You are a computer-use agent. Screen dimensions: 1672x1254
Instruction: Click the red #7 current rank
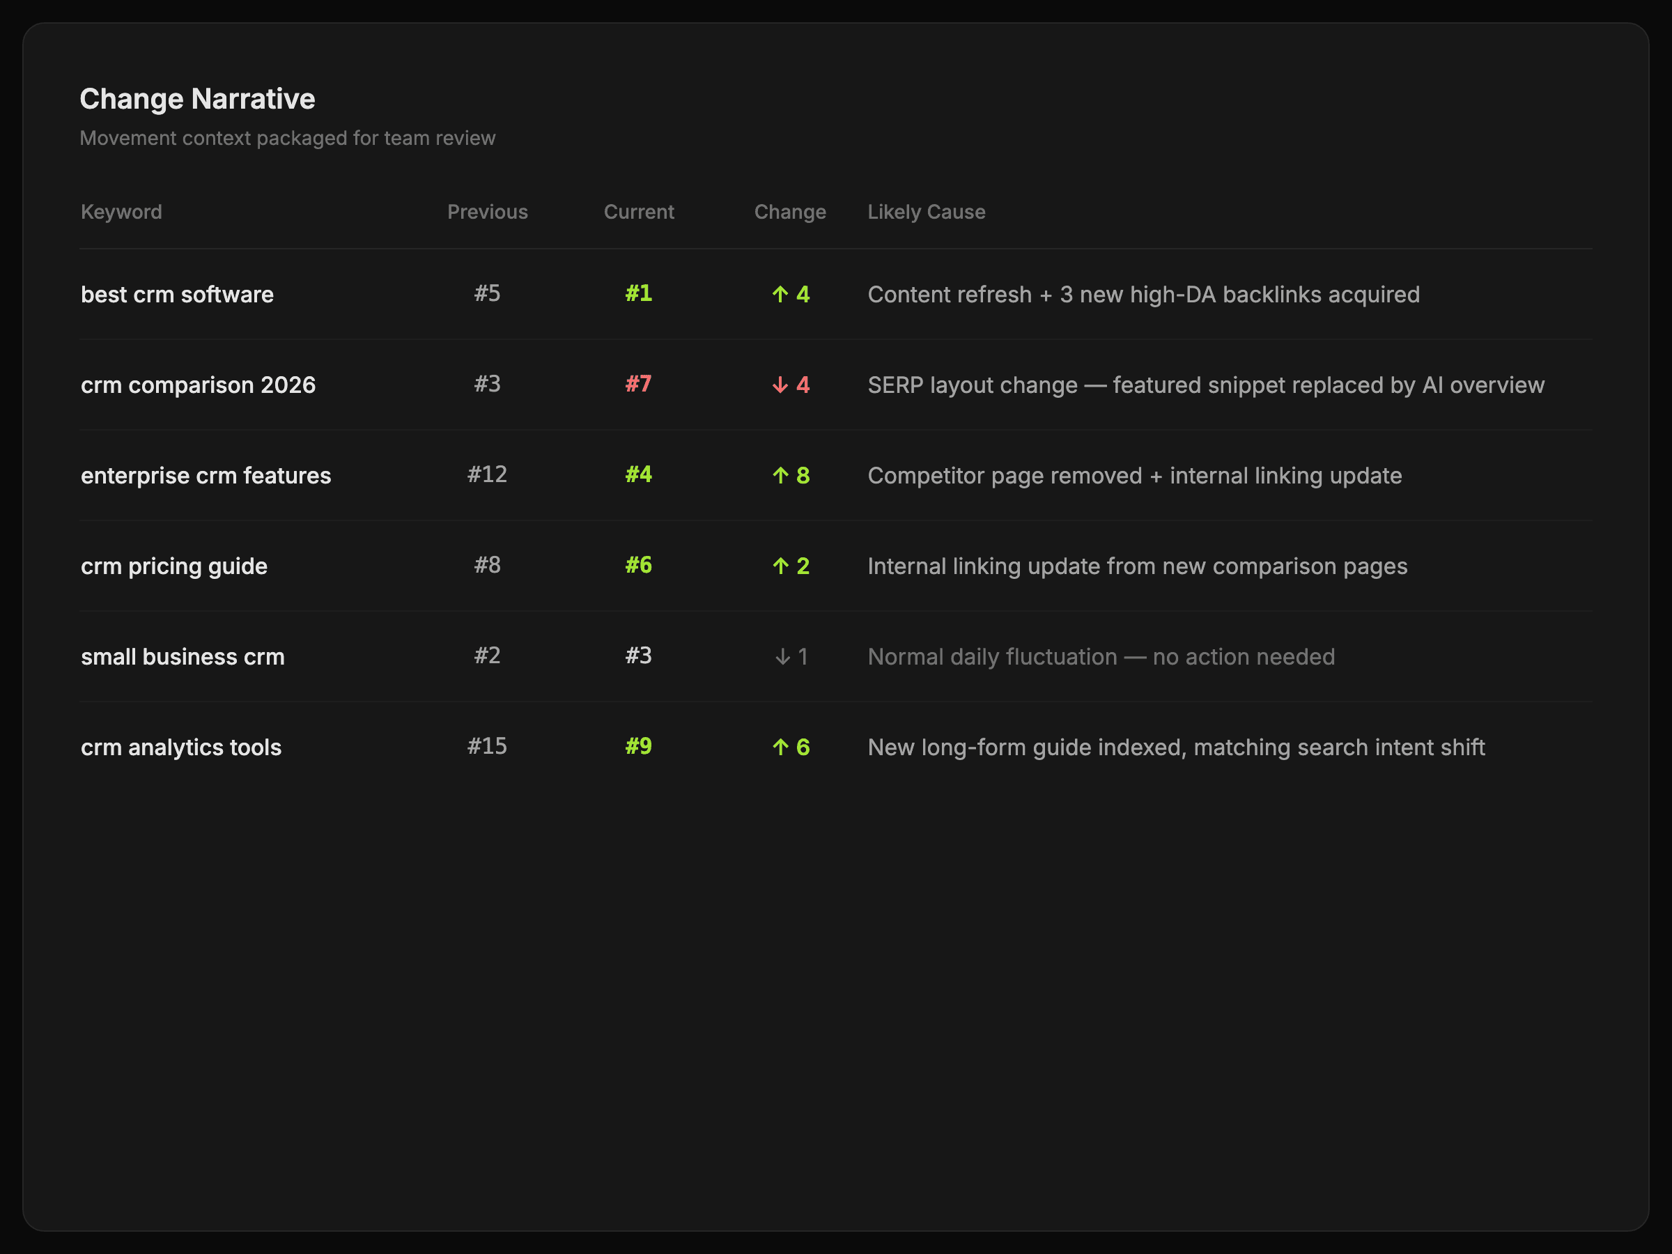click(638, 384)
